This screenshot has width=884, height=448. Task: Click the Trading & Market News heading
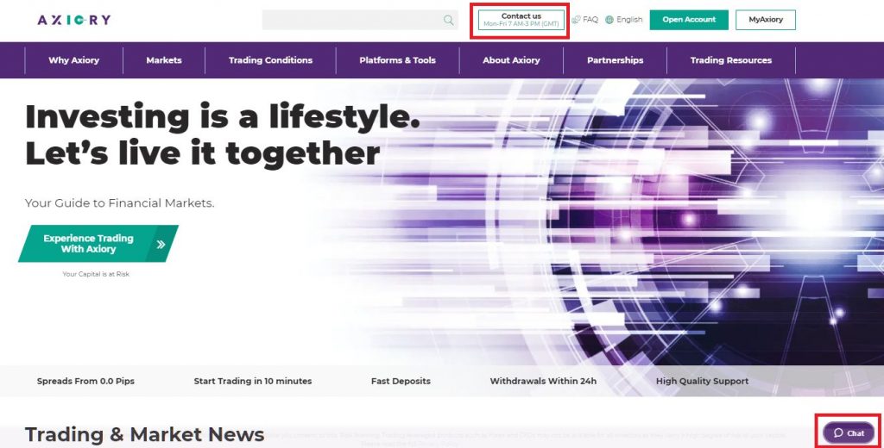click(x=144, y=434)
